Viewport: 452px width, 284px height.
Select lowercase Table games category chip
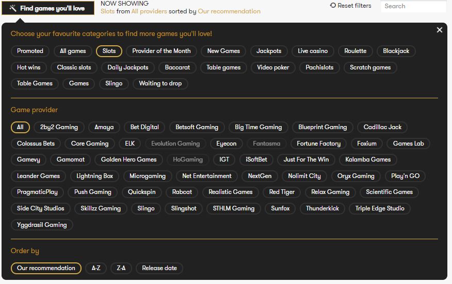point(223,67)
